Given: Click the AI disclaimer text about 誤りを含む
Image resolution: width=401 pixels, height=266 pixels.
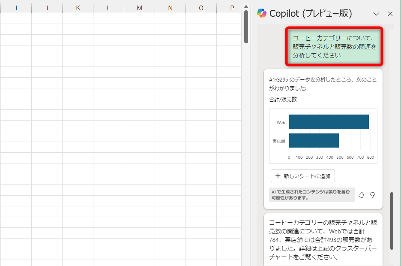Looking at the screenshot, I should (311, 194).
